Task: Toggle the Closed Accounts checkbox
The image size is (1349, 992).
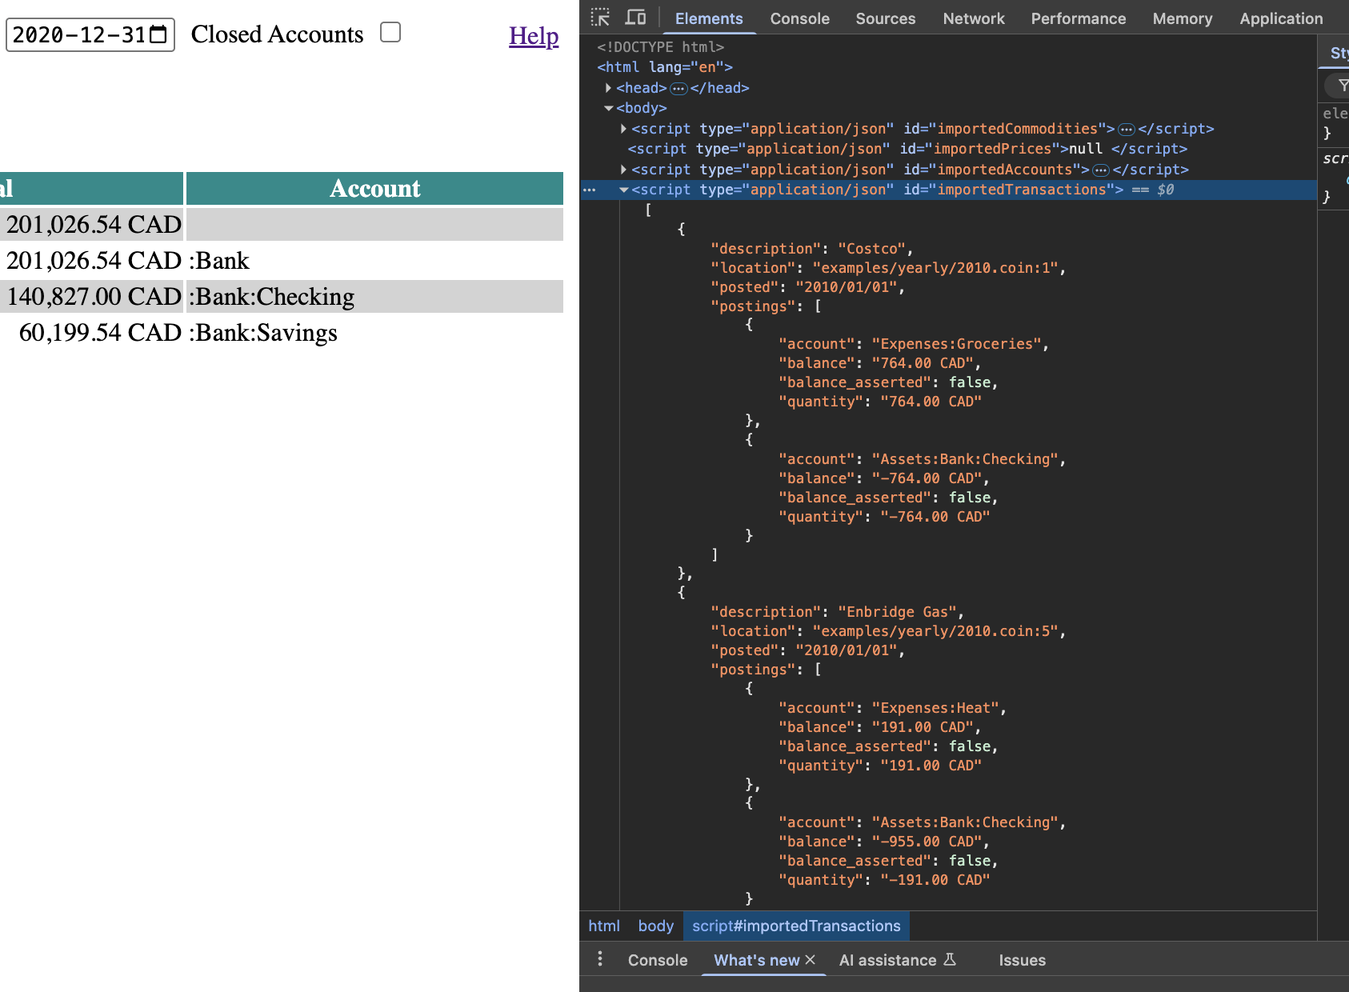Action: pyautogui.click(x=390, y=33)
